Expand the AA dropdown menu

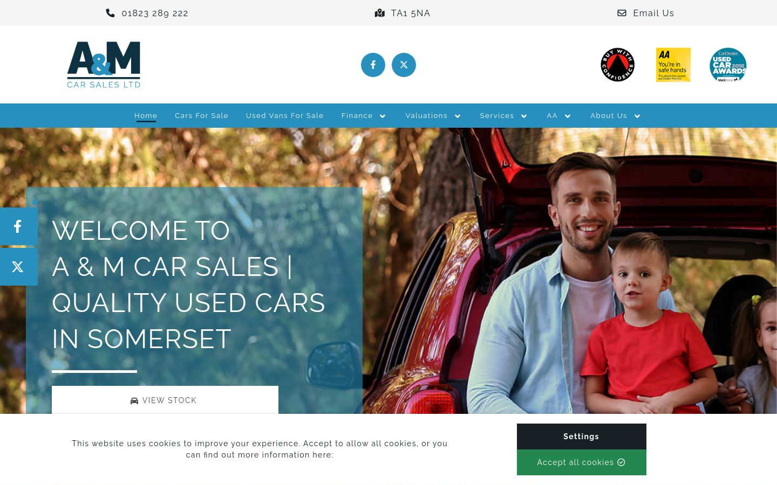click(559, 116)
